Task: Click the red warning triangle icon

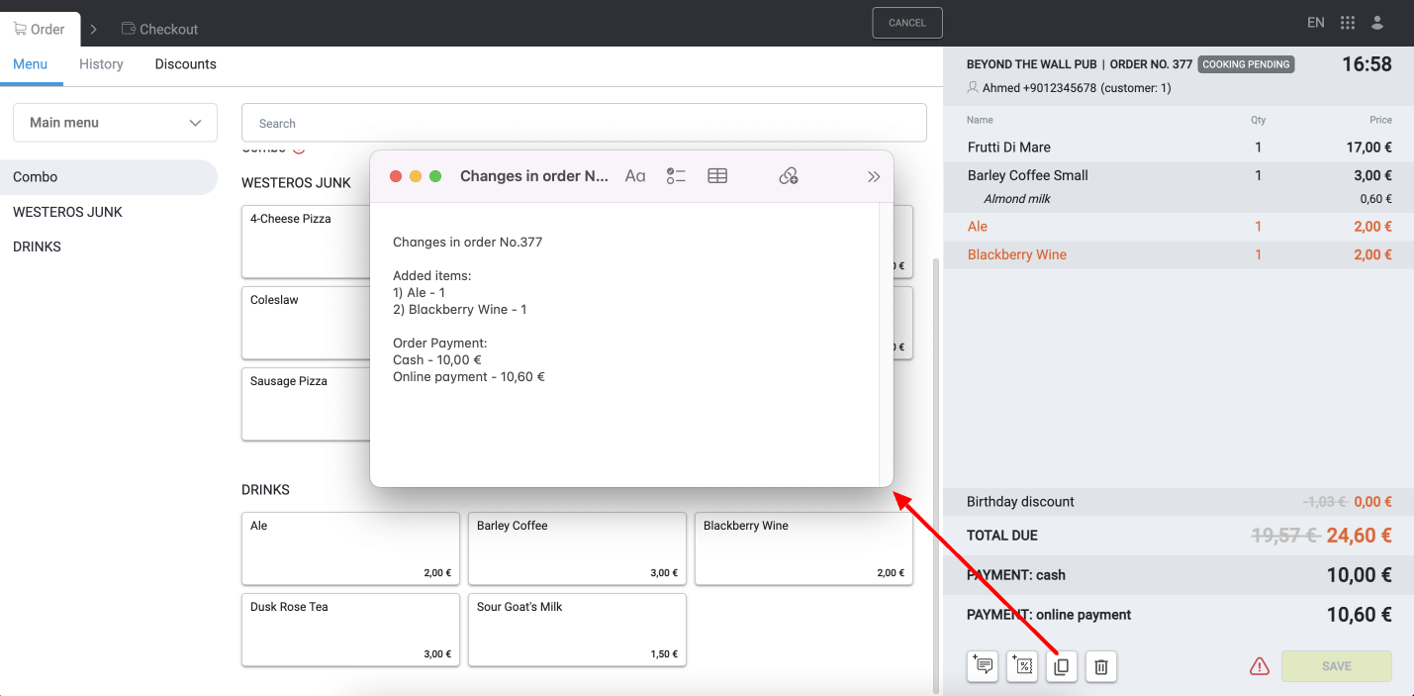Action: pos(1259,666)
